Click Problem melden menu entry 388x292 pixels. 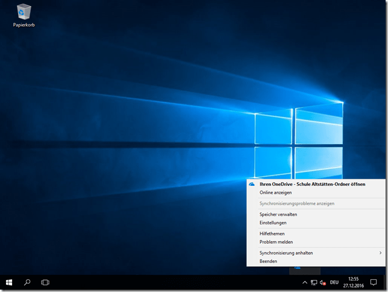(x=276, y=242)
